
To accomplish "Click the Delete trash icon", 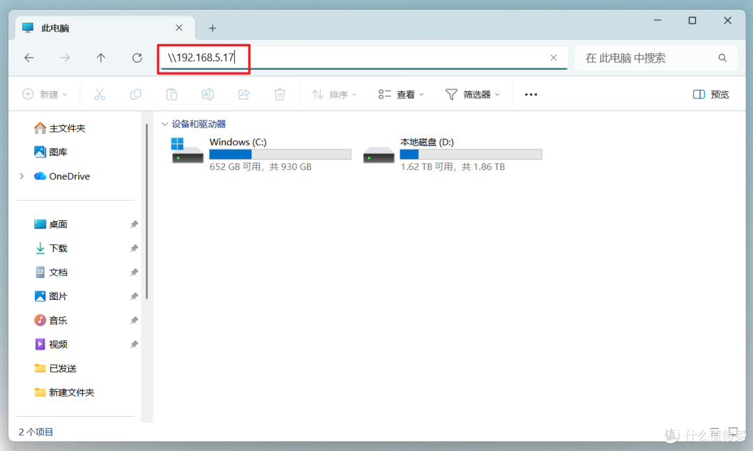I will point(280,95).
